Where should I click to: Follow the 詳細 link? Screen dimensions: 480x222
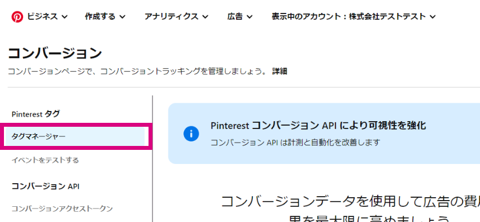[280, 72]
